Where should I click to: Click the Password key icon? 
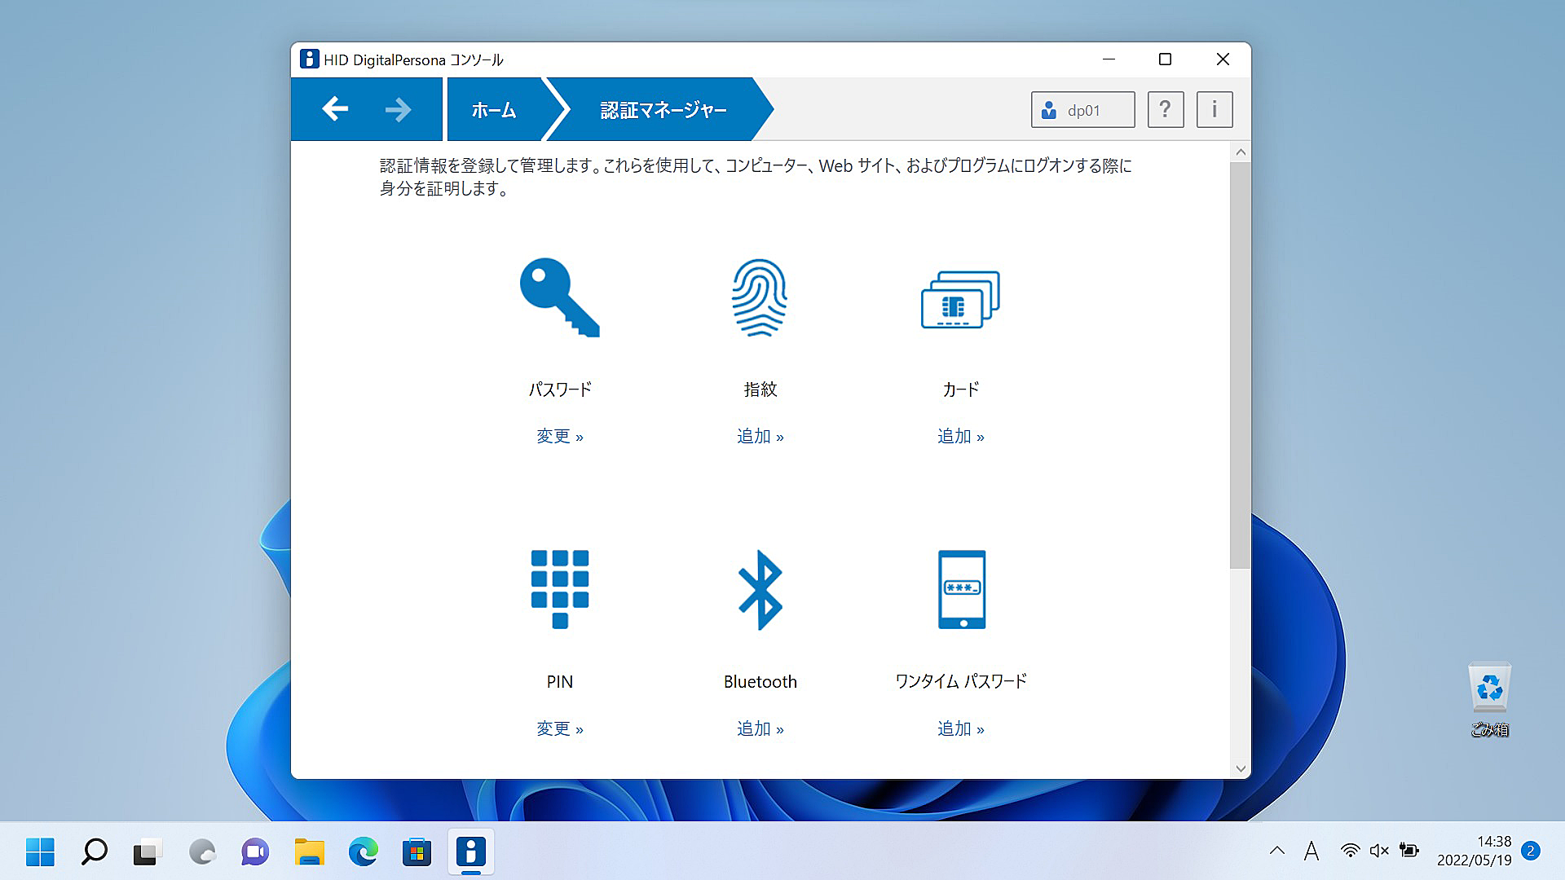point(559,297)
